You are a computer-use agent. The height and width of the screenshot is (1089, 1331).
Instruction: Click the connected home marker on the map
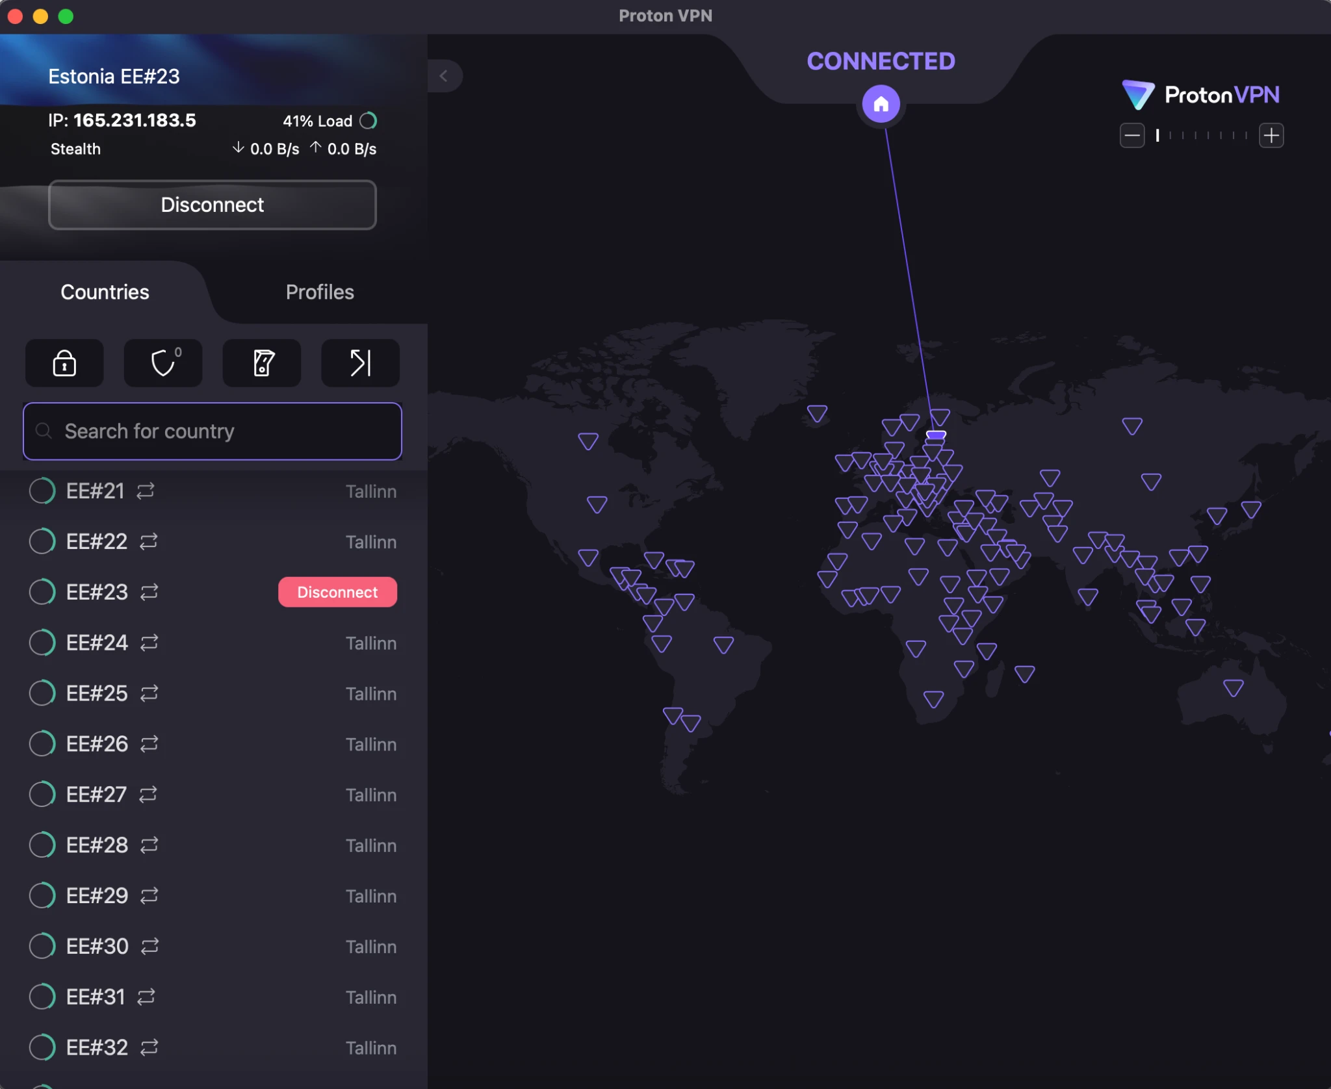click(881, 103)
